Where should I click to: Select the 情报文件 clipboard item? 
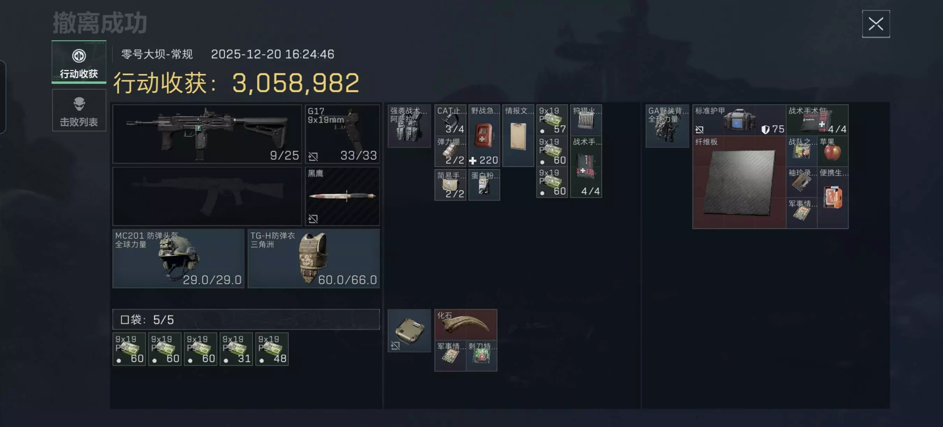[518, 136]
